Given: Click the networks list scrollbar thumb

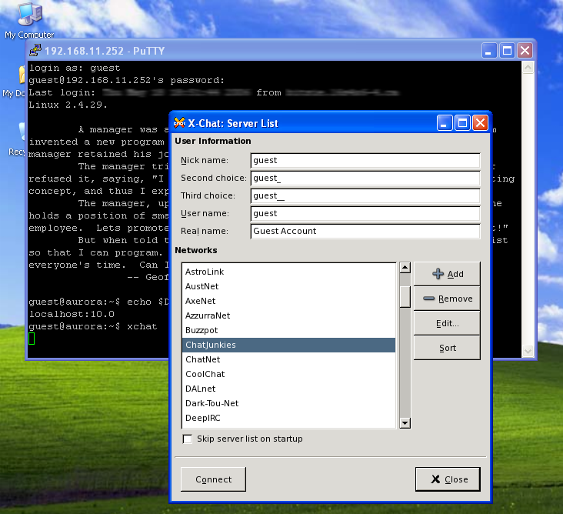Looking at the screenshot, I should 405,295.
